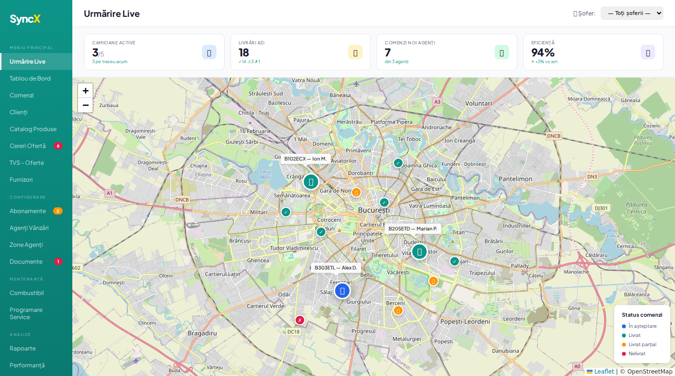Image resolution: width=675 pixels, height=376 pixels.
Task: Click the Livrări Azi card icon
Action: 355,52
